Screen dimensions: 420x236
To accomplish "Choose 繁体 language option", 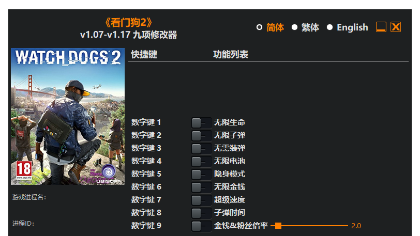I will tap(294, 27).
